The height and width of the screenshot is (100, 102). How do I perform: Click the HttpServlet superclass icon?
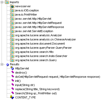point(12,68)
